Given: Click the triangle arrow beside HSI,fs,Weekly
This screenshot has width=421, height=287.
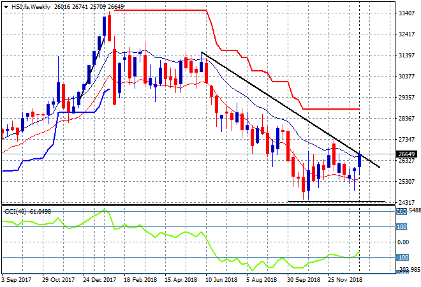Looking at the screenshot, I should pos(6,7).
